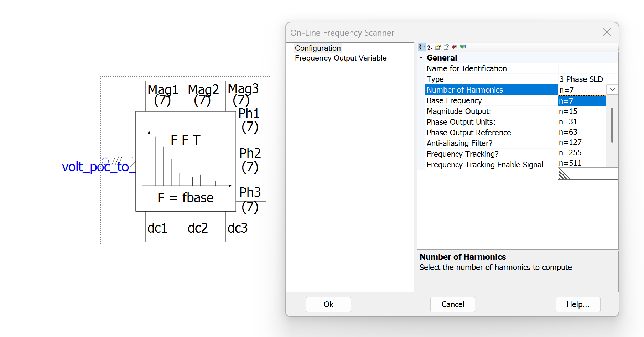Click Cancel to discard changes
The height and width of the screenshot is (337, 644).
click(452, 305)
